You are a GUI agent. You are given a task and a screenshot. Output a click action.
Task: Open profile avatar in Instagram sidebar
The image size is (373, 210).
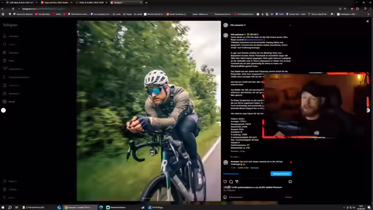[5, 101]
